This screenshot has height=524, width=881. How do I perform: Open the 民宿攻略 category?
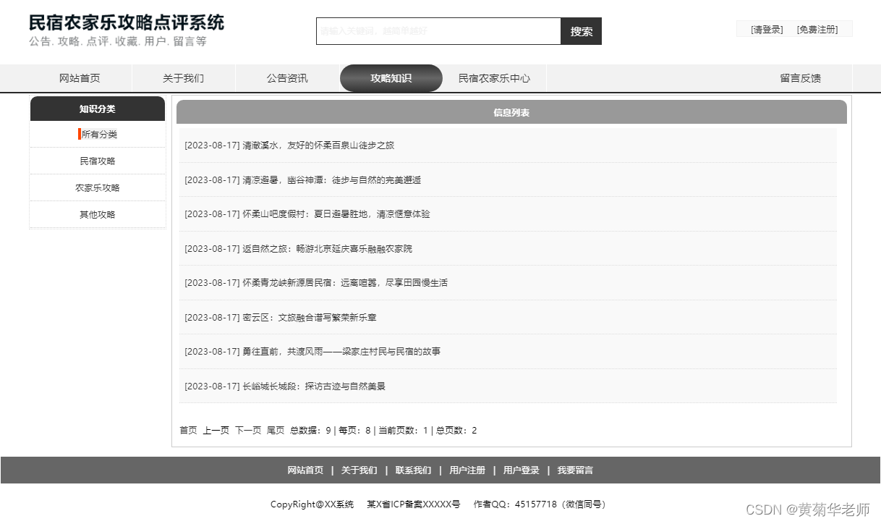[96, 161]
